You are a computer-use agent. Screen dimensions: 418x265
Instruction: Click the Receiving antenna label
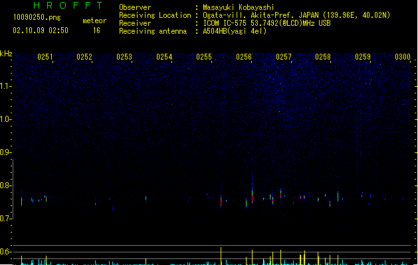pyautogui.click(x=153, y=31)
